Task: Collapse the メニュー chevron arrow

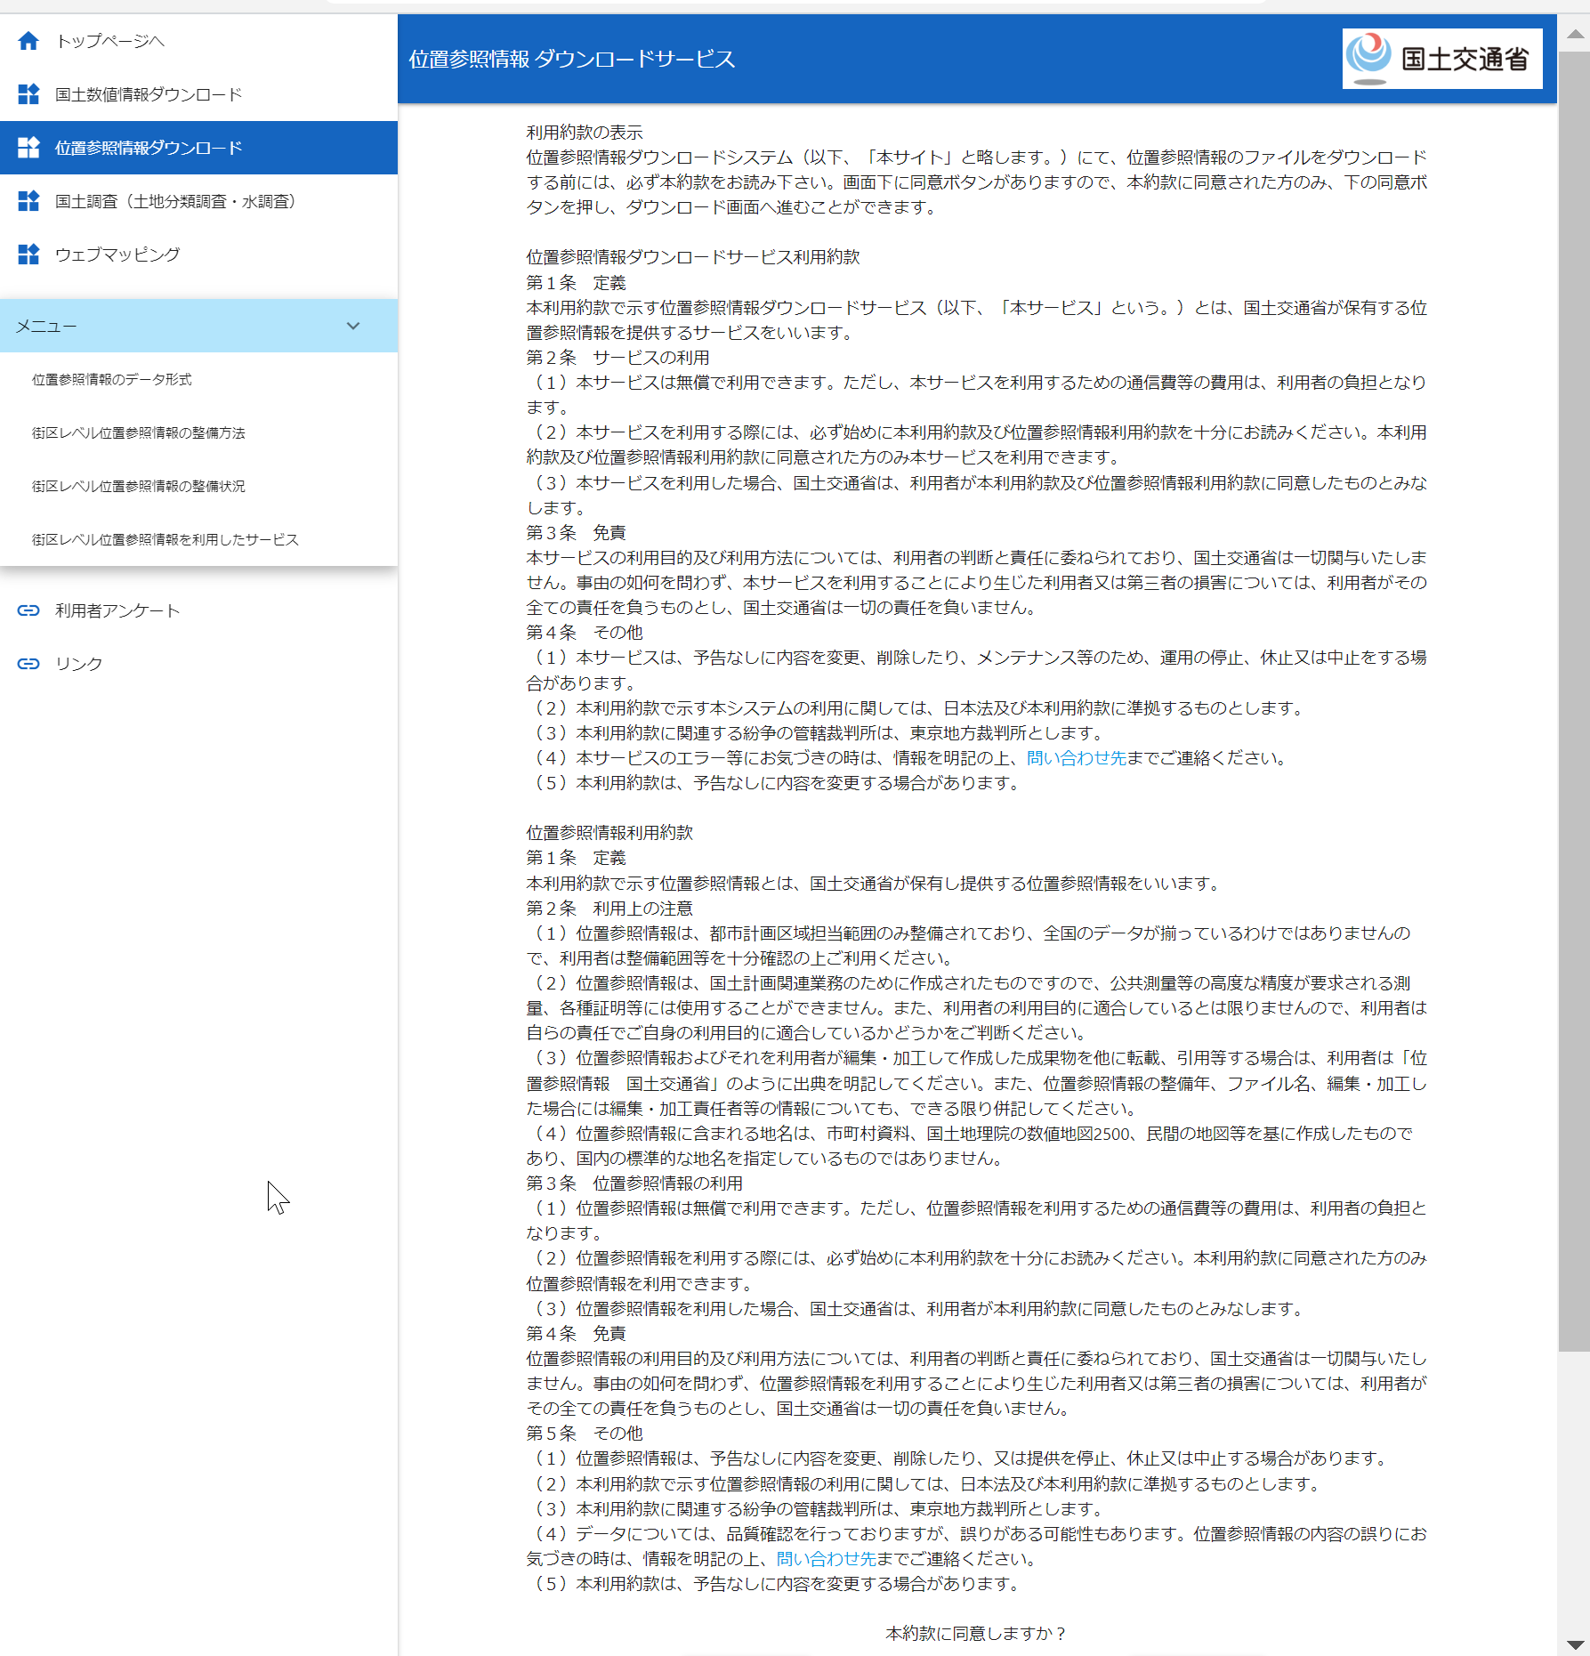Action: (353, 326)
